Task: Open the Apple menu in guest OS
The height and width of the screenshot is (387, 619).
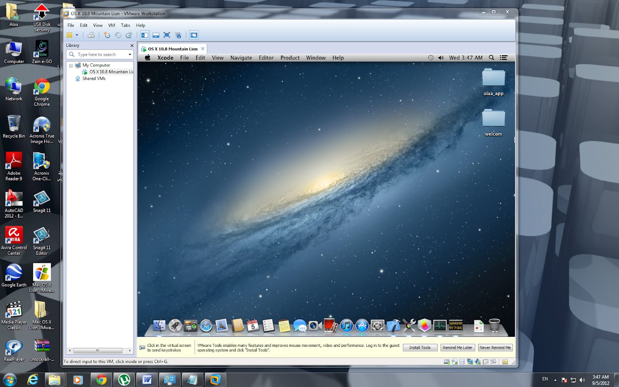Action: point(147,58)
